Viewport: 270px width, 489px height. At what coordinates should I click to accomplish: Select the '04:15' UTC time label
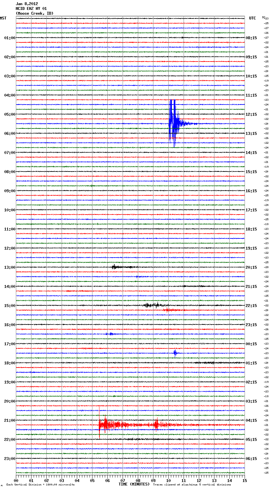251,420
